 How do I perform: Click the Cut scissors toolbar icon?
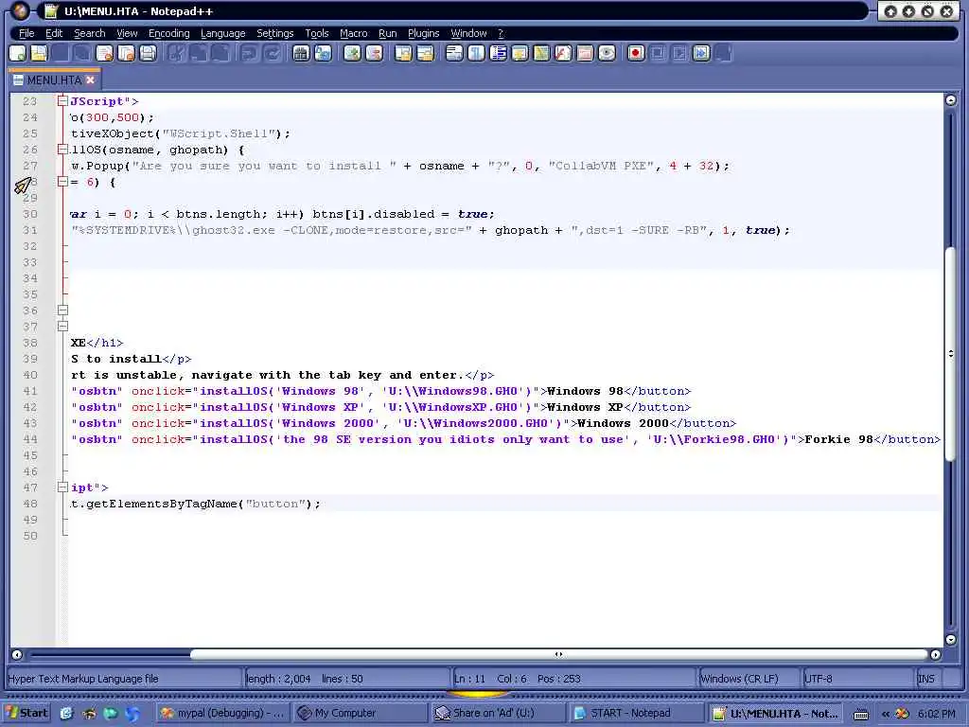pyautogui.click(x=177, y=53)
